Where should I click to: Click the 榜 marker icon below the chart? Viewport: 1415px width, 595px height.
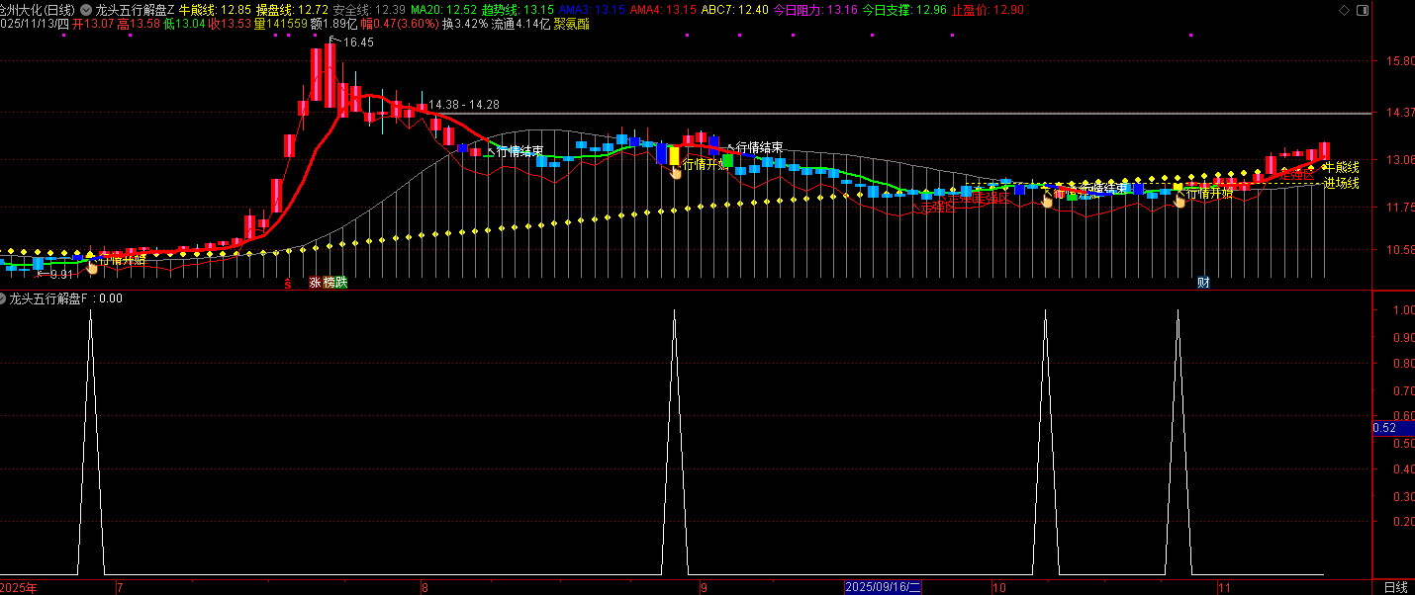pos(329,283)
